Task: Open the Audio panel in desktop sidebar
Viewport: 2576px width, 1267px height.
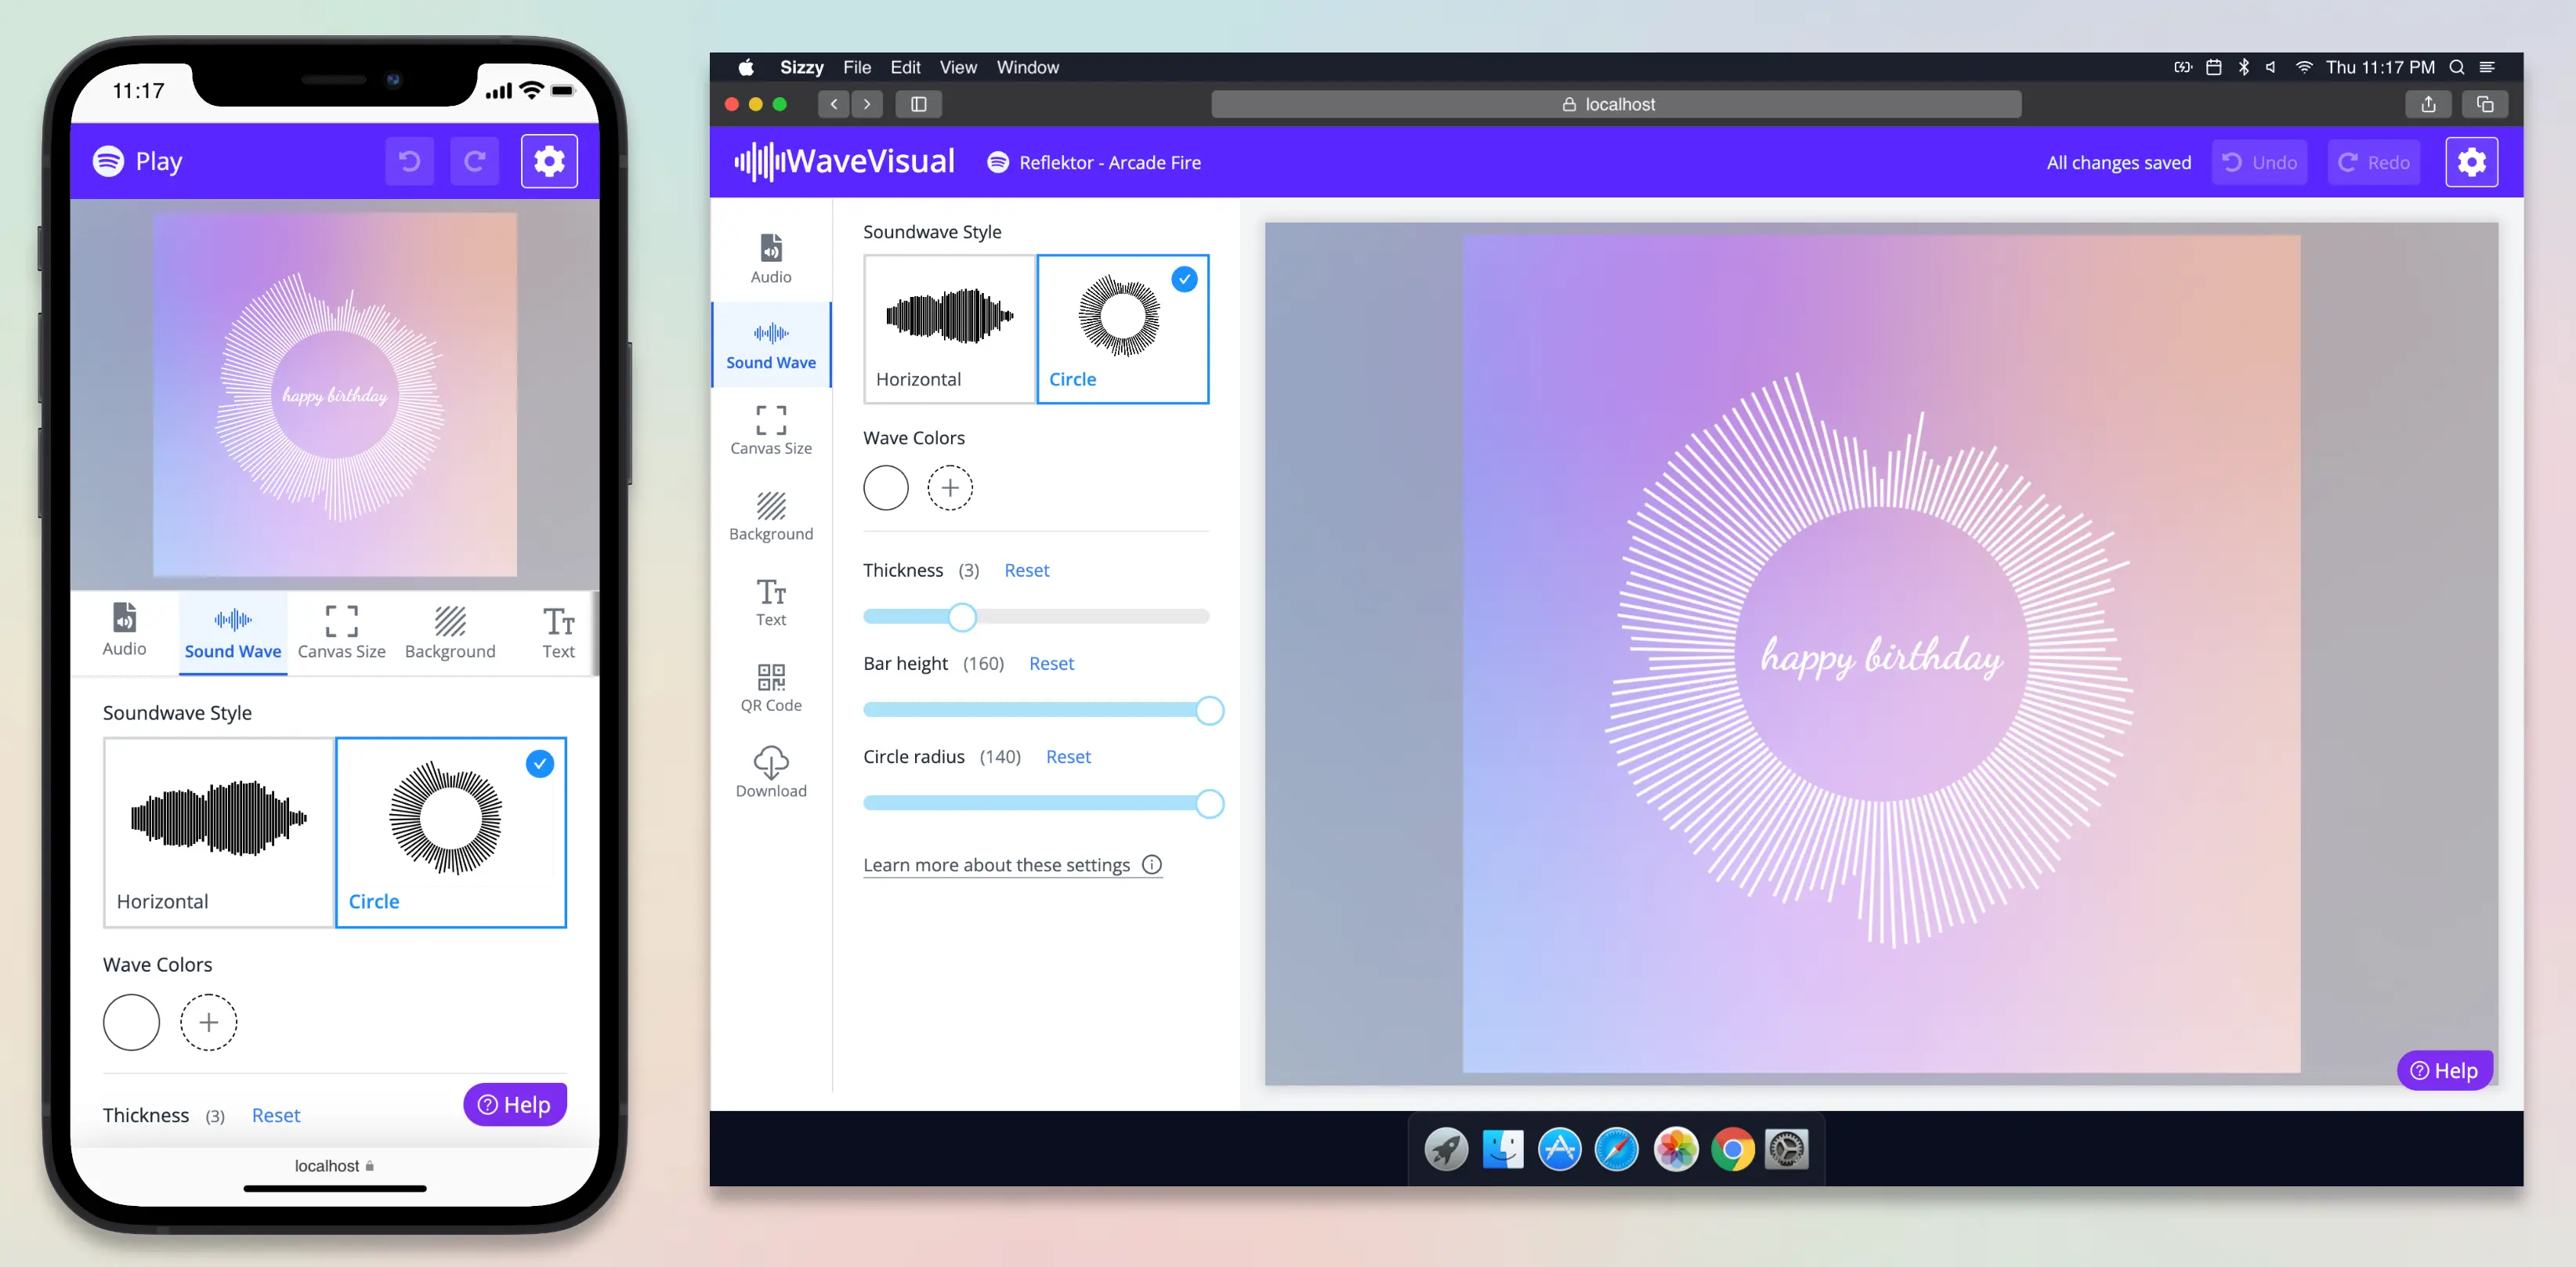Action: (x=770, y=258)
